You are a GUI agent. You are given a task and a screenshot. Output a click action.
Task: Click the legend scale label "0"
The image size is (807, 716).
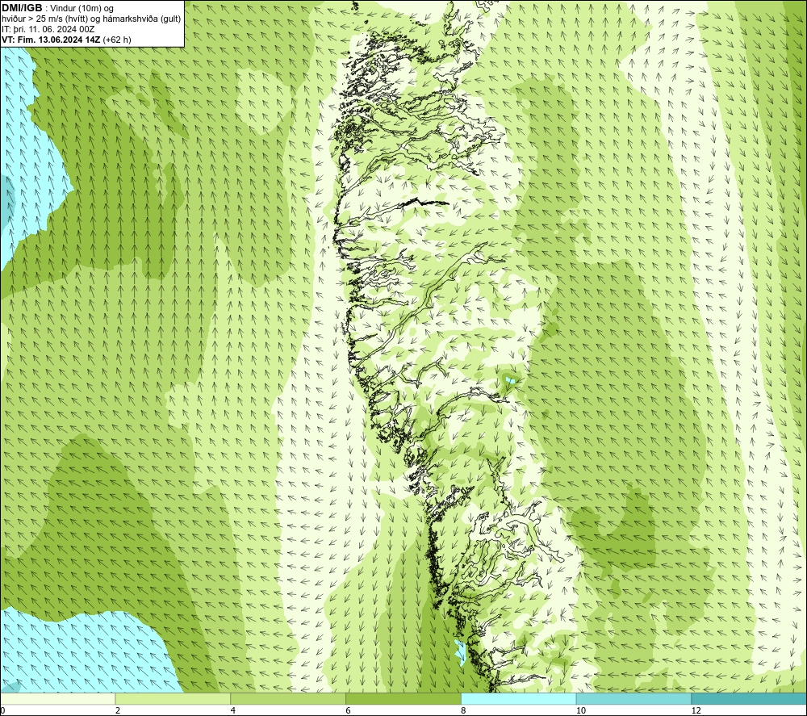[x=2, y=711]
